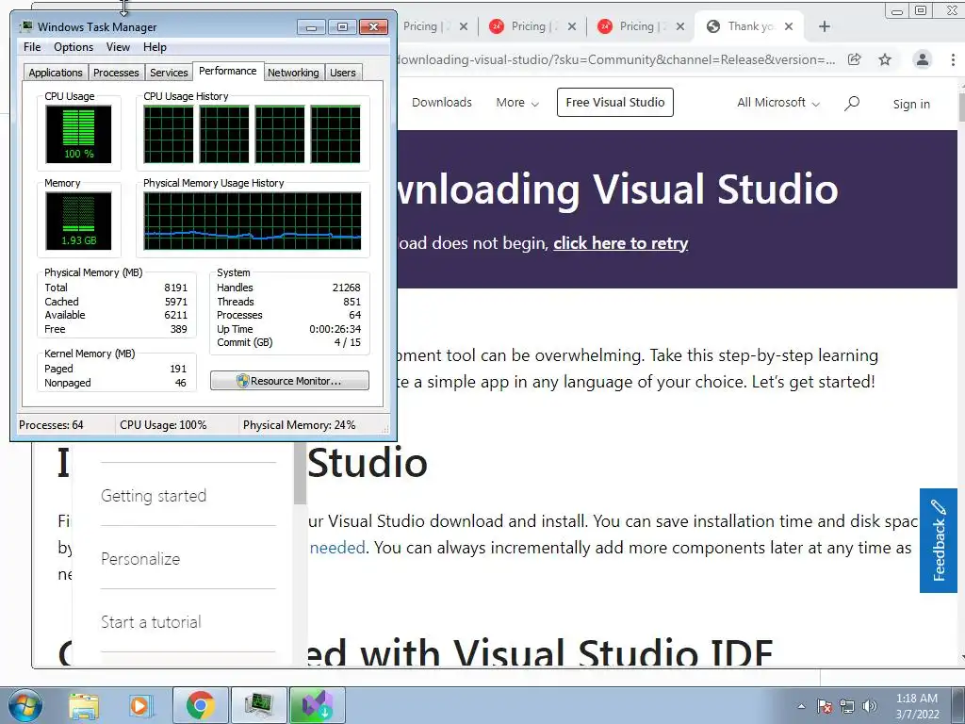The height and width of the screenshot is (724, 965).
Task: Click the share page icon in address bar
Action: (854, 59)
